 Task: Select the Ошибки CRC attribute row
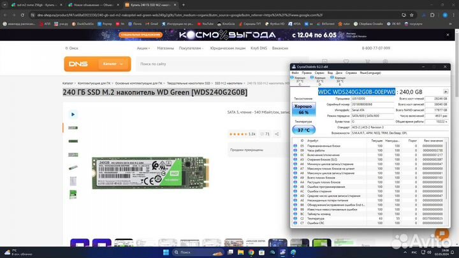369,223
